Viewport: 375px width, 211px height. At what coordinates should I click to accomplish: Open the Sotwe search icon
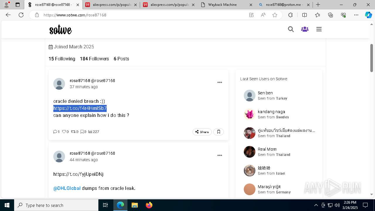291,29
